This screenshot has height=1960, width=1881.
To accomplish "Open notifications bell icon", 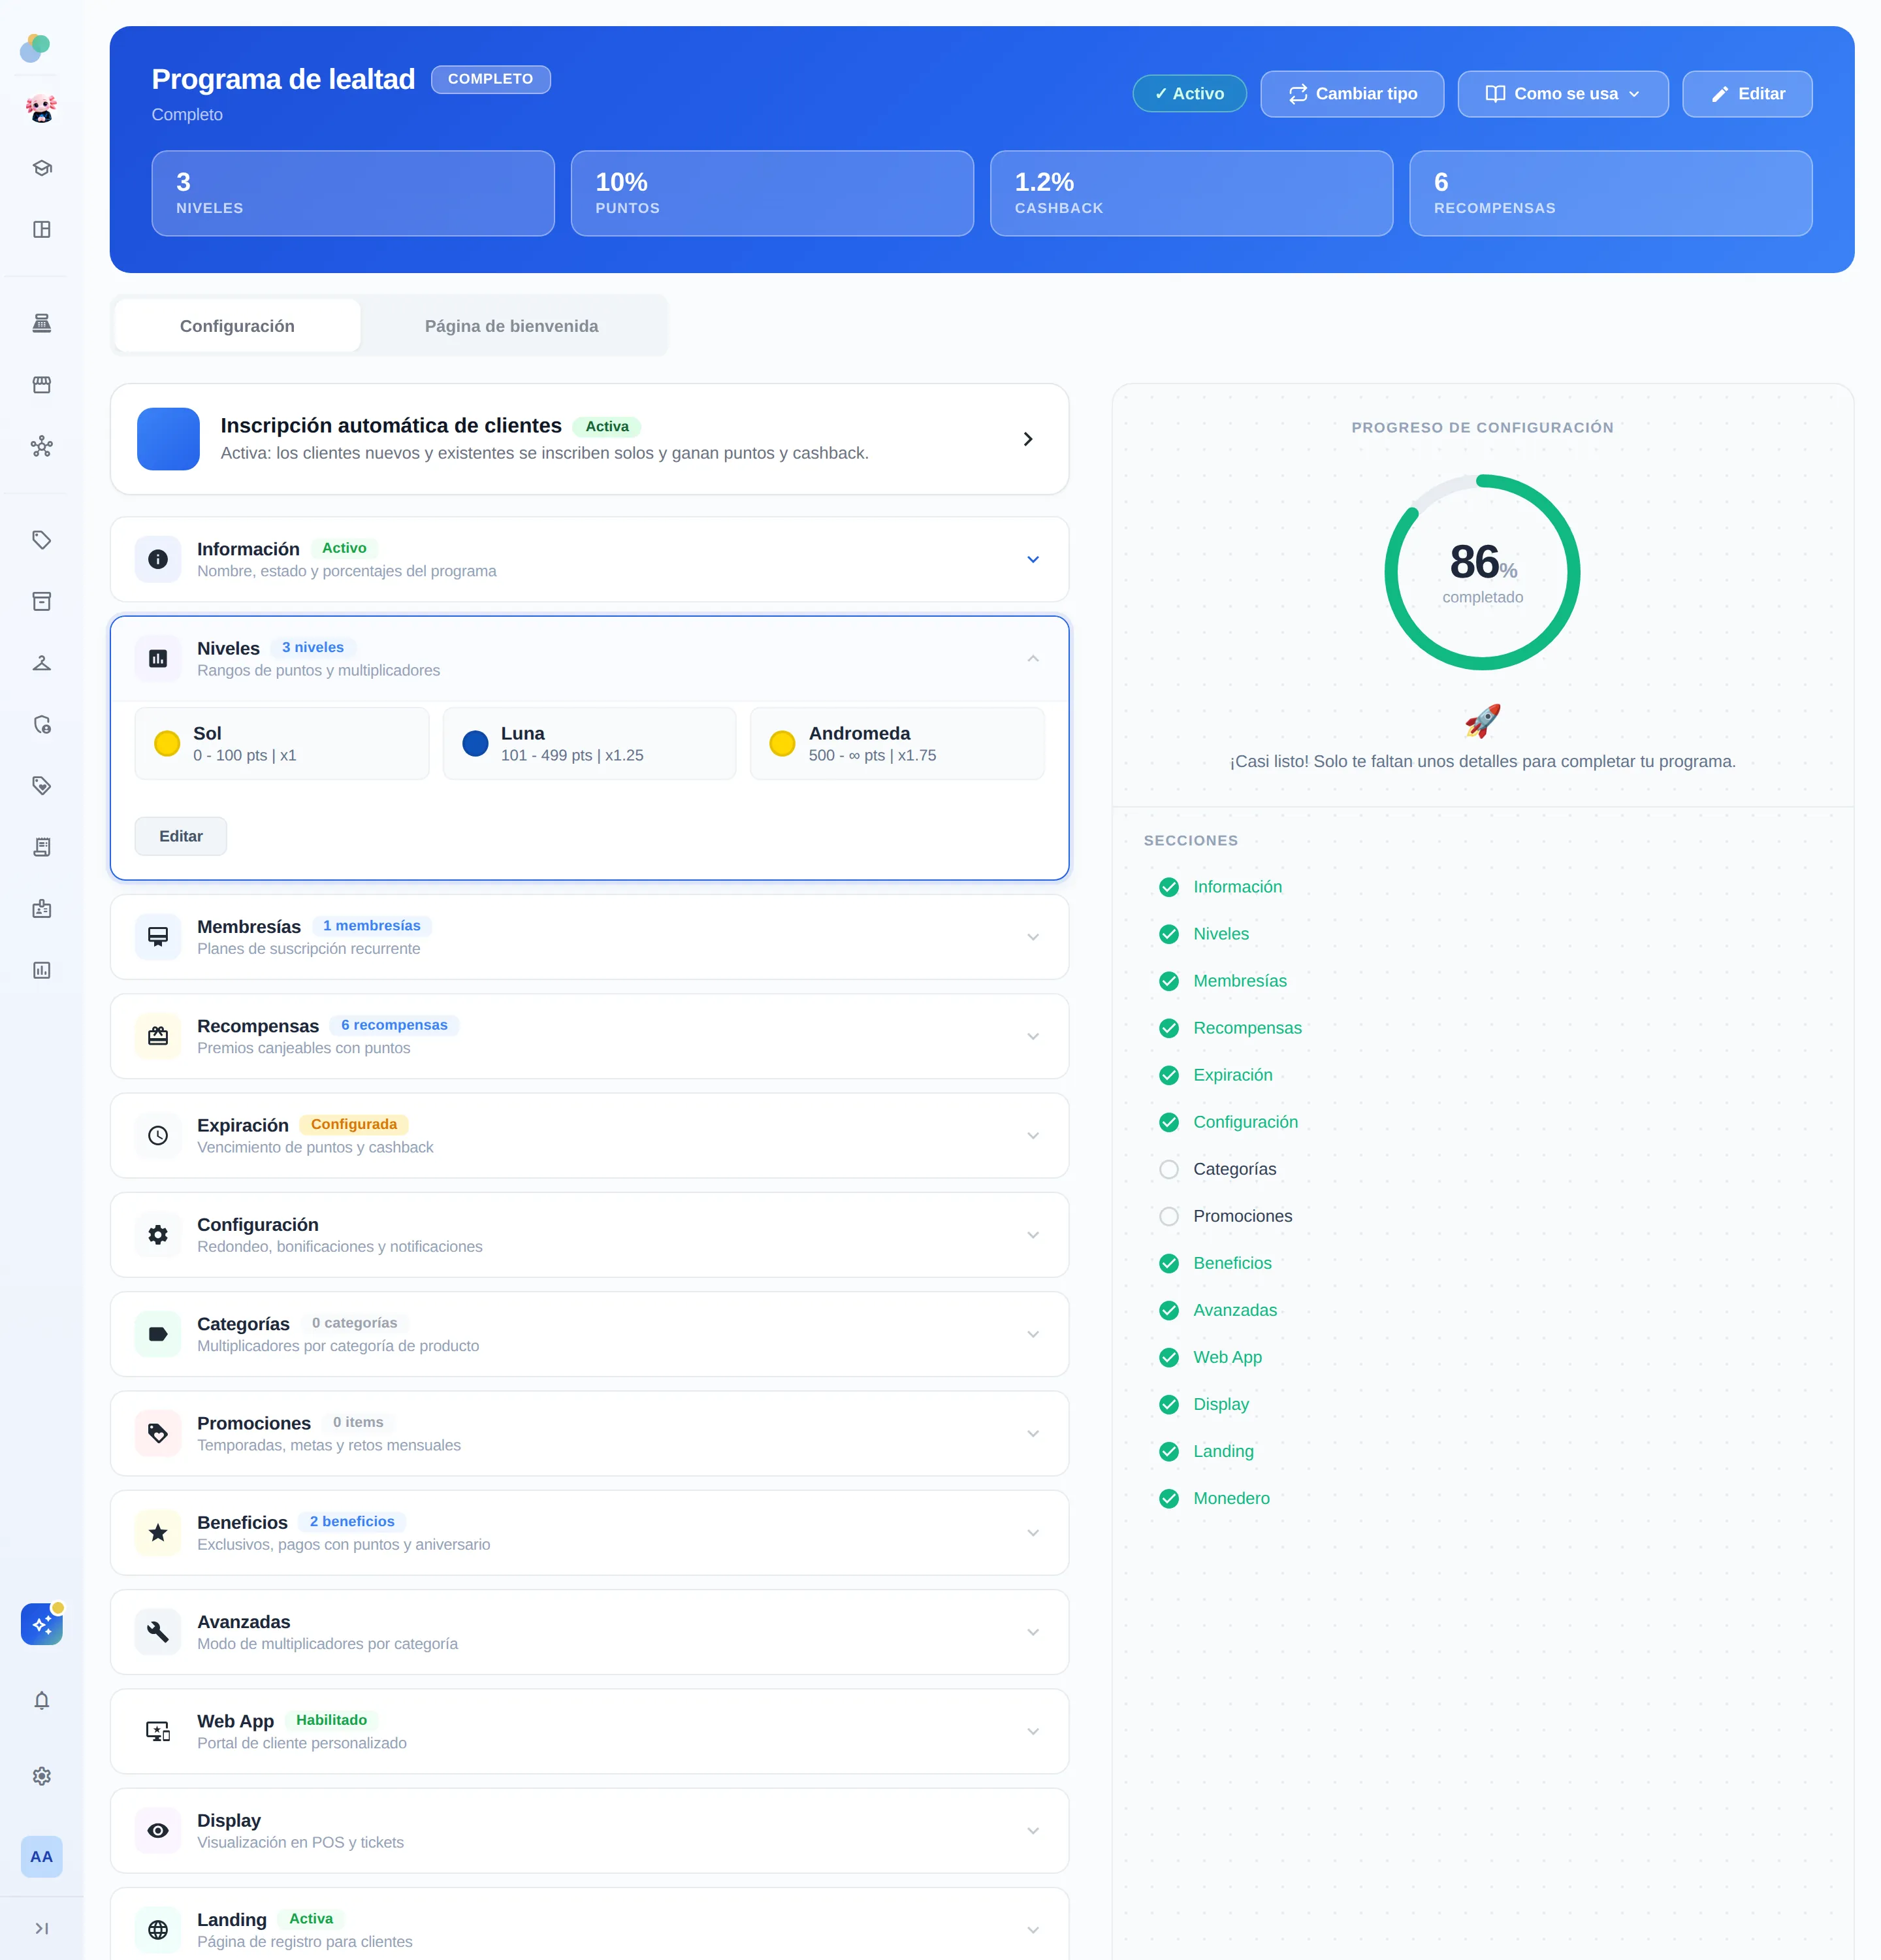I will pos(41,1700).
